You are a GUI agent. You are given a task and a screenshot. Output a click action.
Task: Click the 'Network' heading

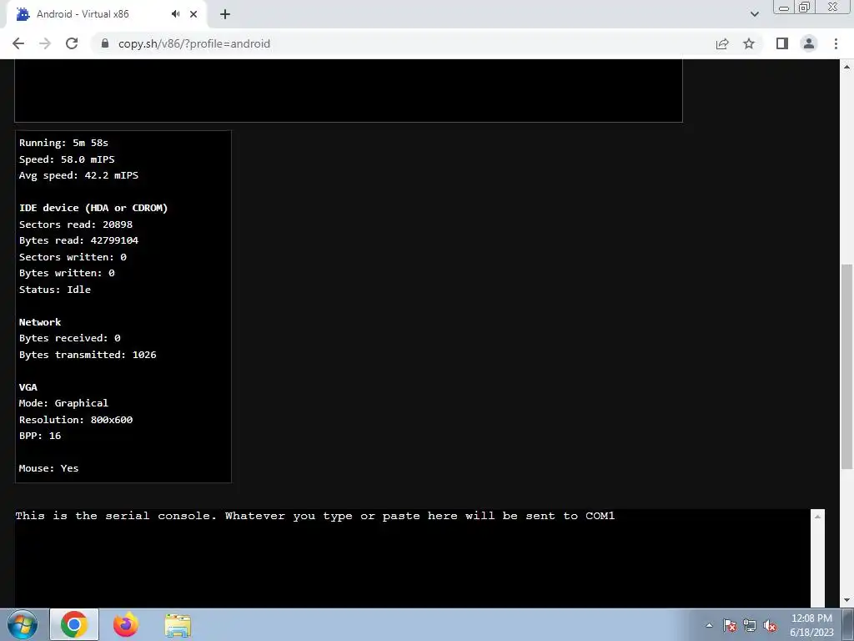(40, 322)
